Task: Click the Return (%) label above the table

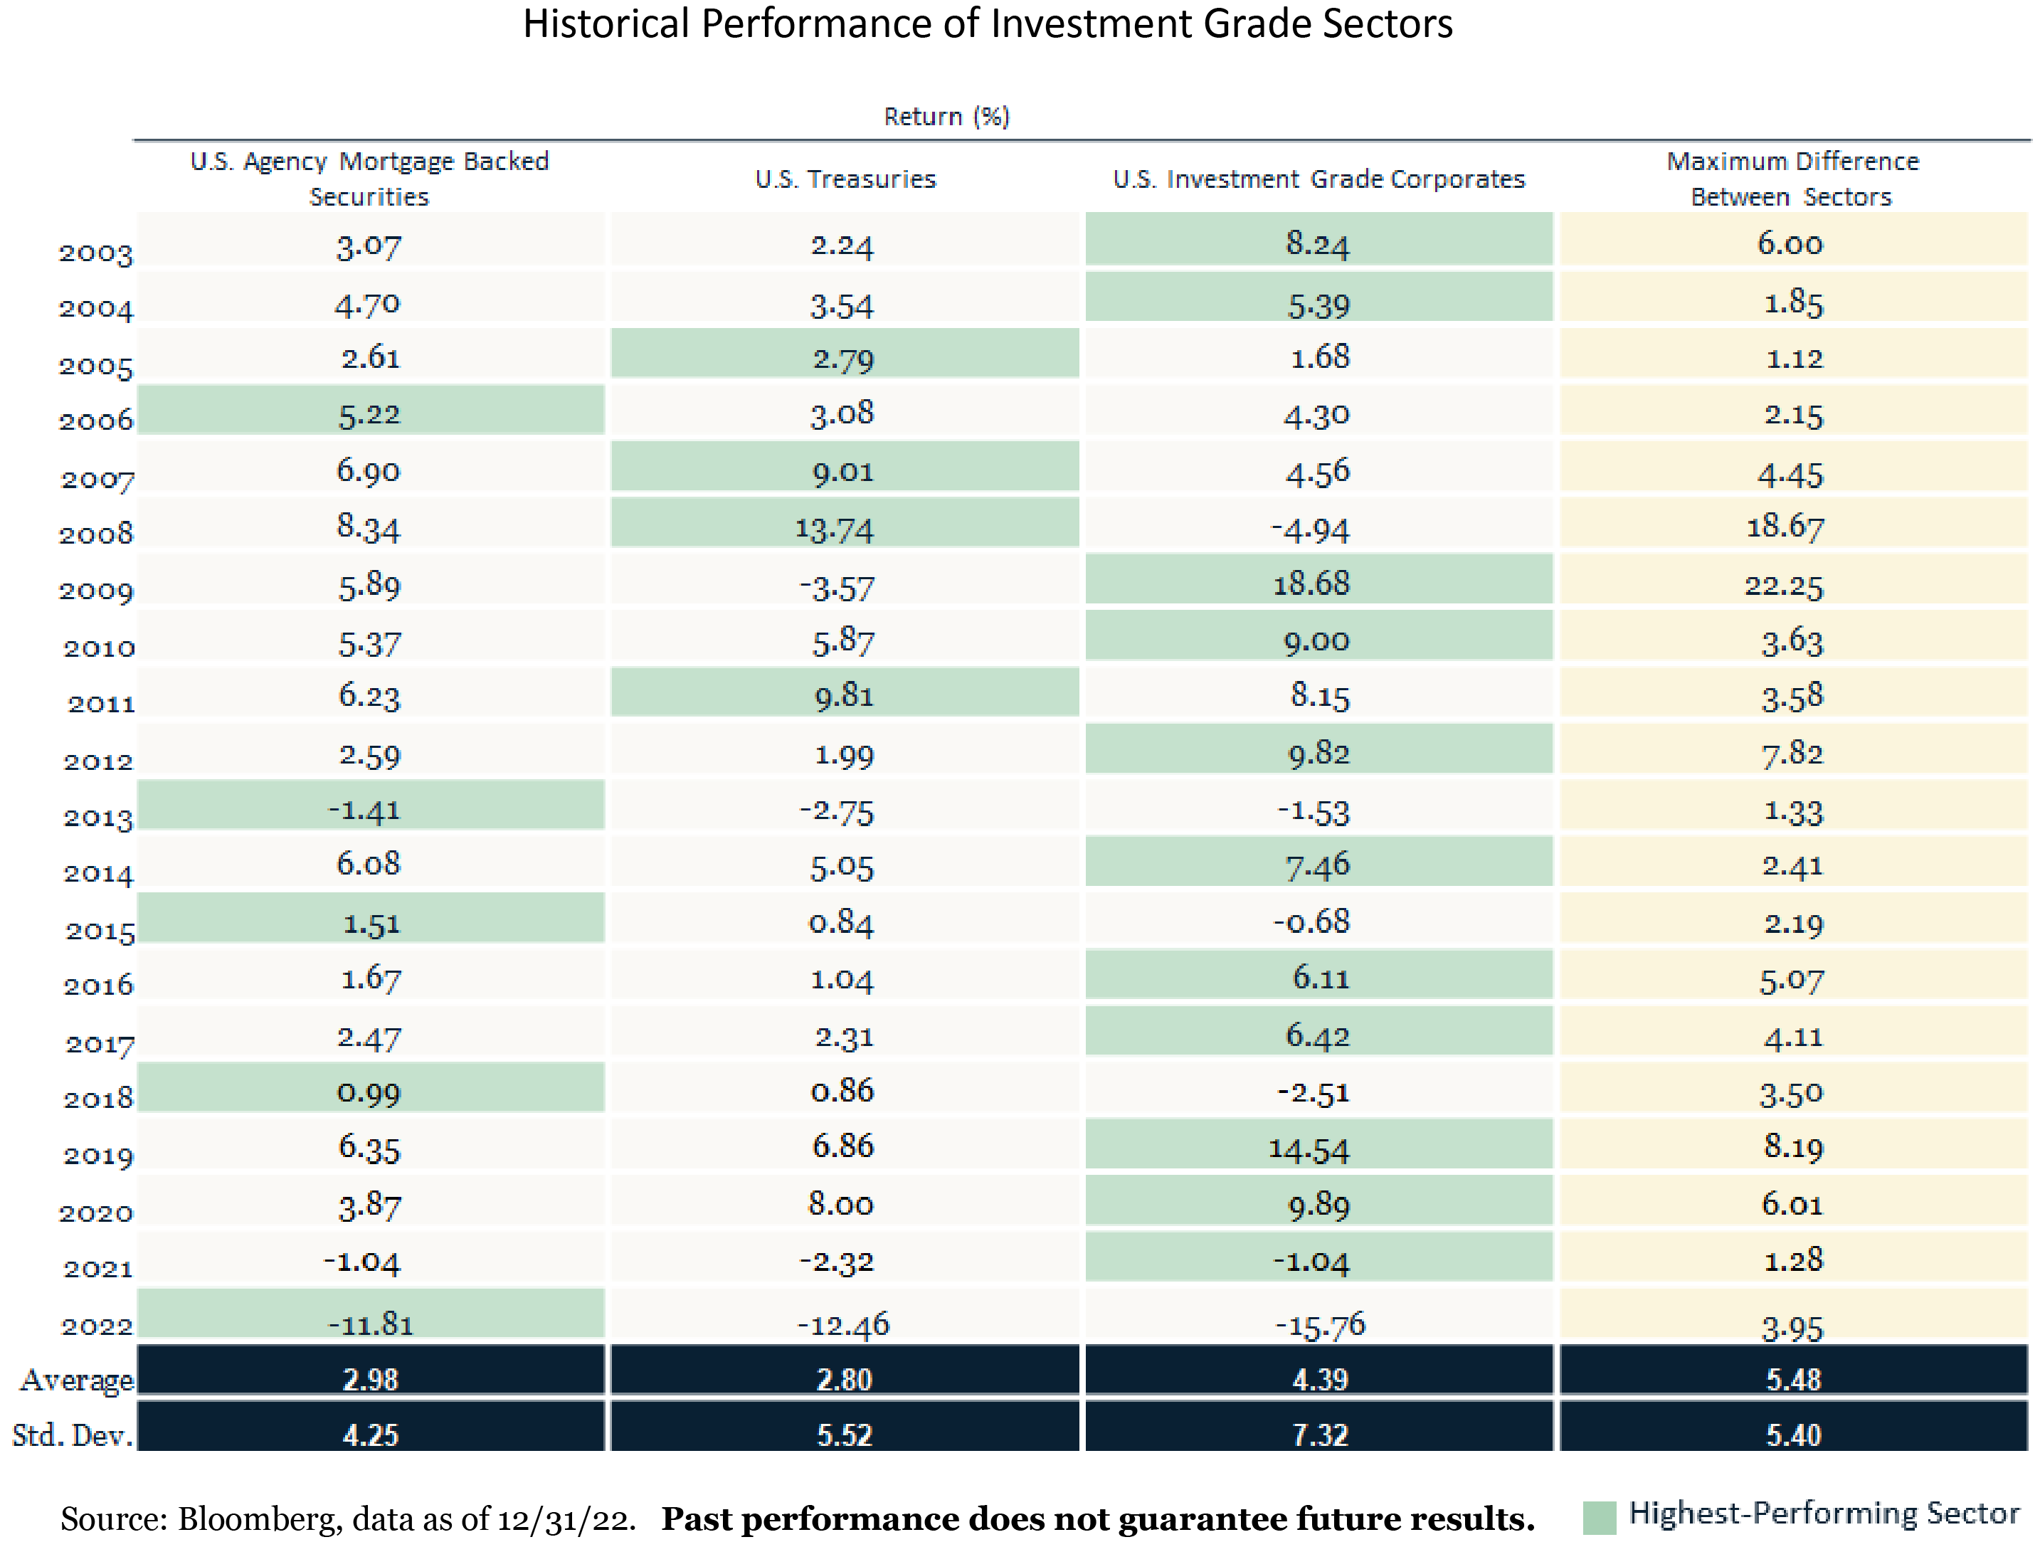Action: click(x=946, y=117)
